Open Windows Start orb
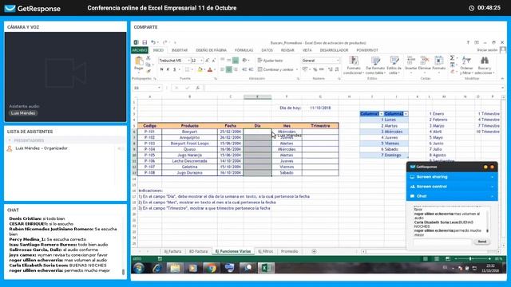Image resolution: width=511 pixels, height=287 pixels. tap(139, 268)
